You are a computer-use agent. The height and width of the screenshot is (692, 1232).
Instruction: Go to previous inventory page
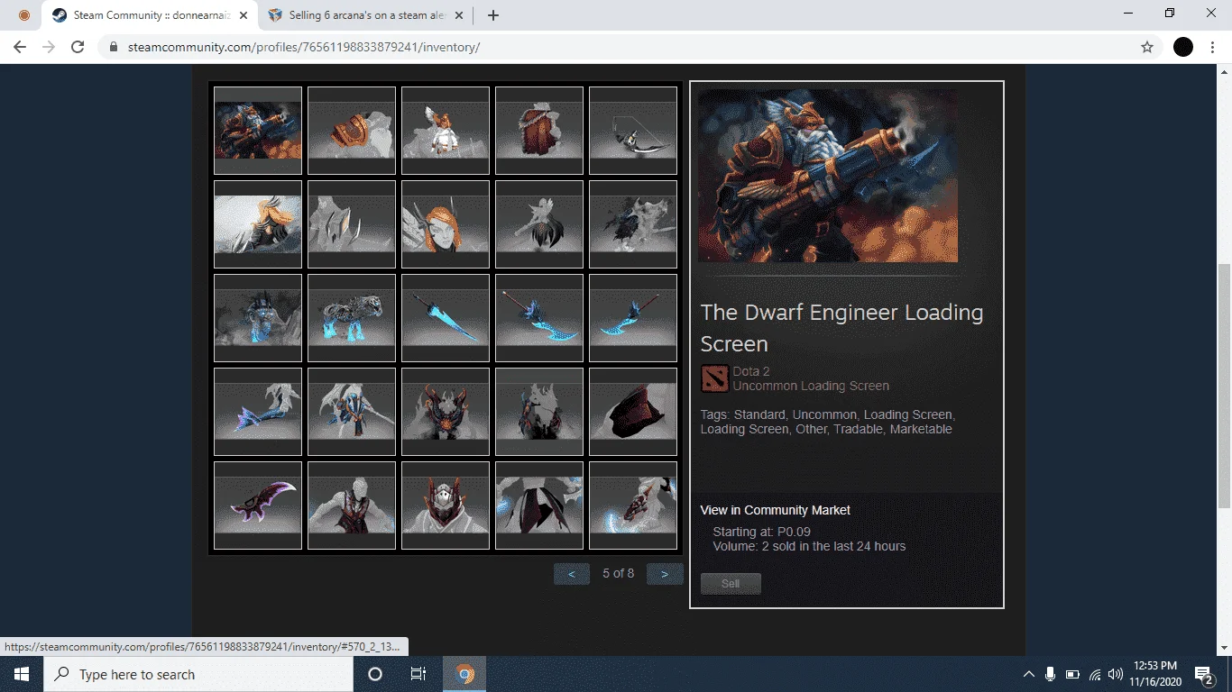pyautogui.click(x=572, y=574)
